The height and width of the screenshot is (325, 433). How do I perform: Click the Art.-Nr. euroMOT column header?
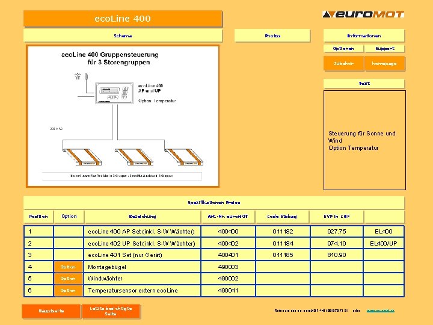228,217
